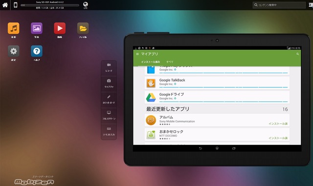Click the LTE connection globe icon
Screen dimensions: 313x186
pos(86,4)
